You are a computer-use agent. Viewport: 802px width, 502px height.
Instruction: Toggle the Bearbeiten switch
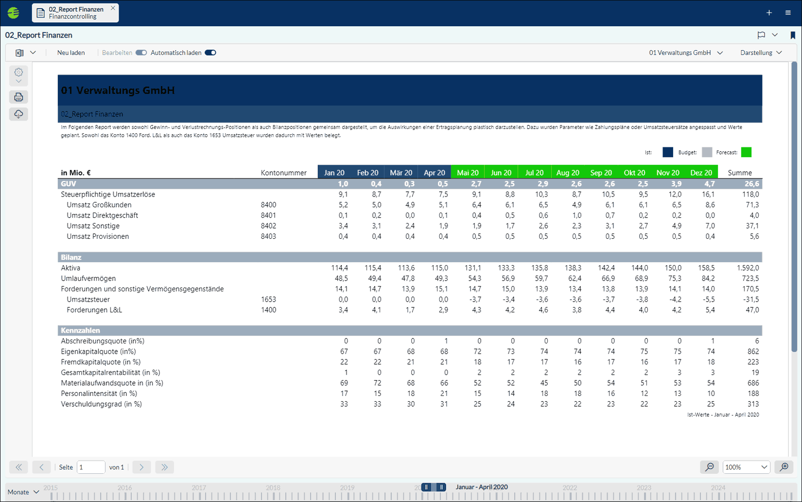pyautogui.click(x=141, y=53)
